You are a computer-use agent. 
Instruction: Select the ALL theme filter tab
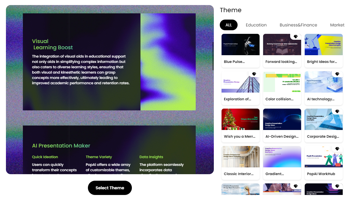tap(228, 25)
